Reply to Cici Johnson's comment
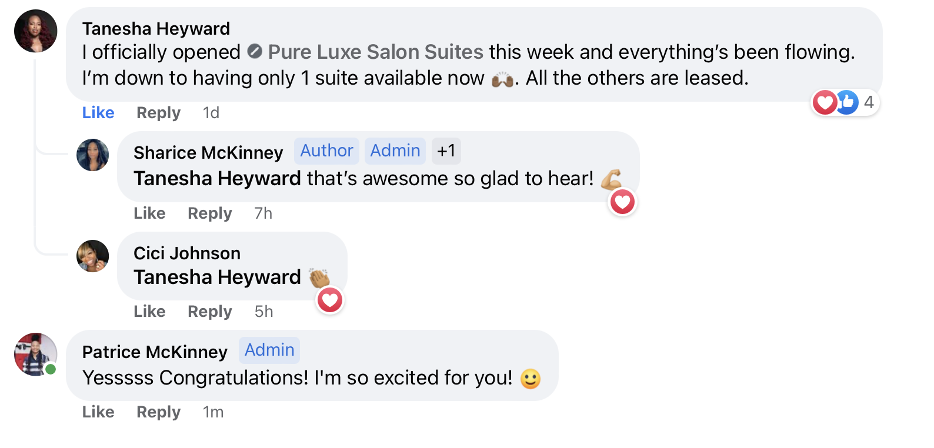 tap(209, 312)
